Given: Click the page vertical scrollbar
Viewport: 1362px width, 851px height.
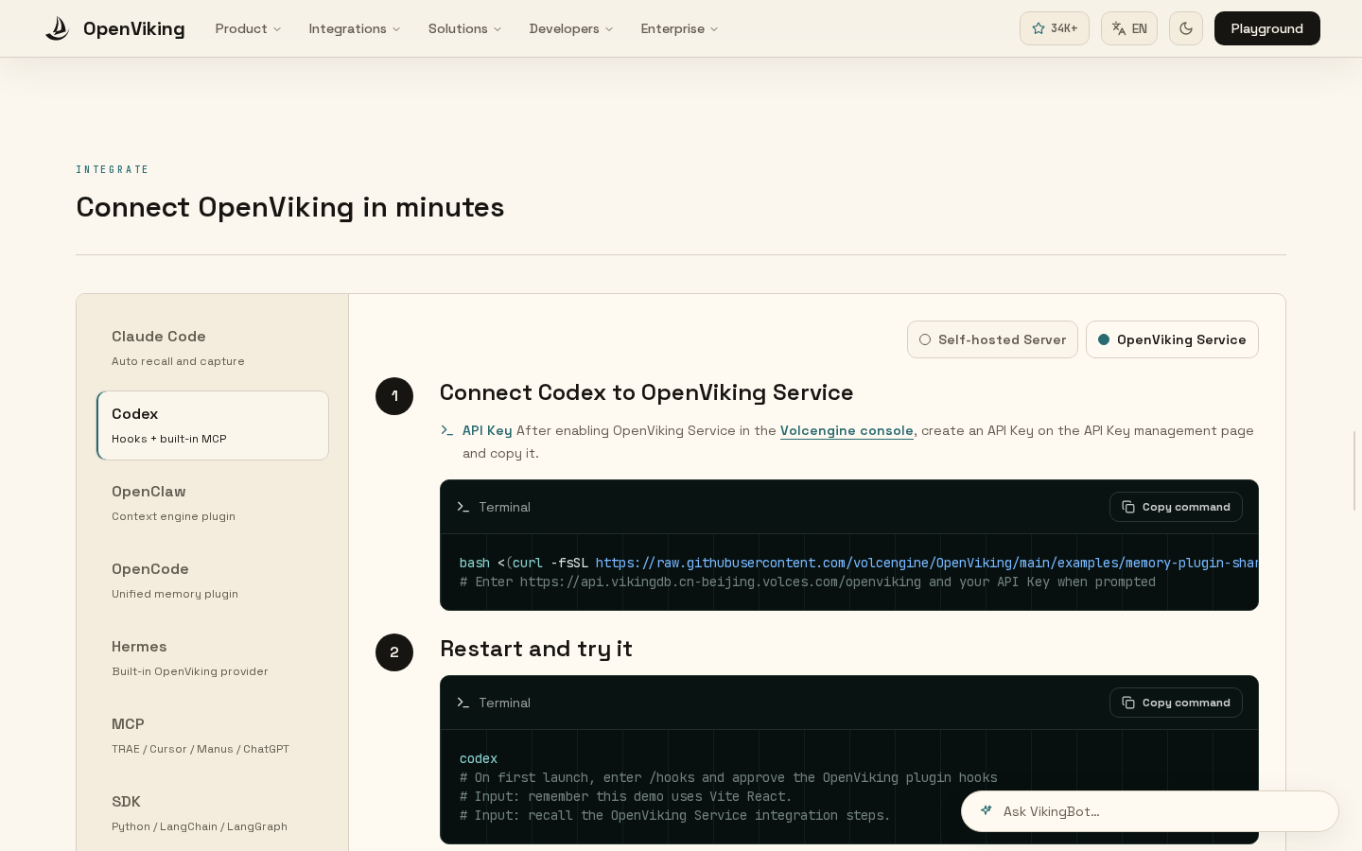Looking at the screenshot, I should pos(1355,470).
